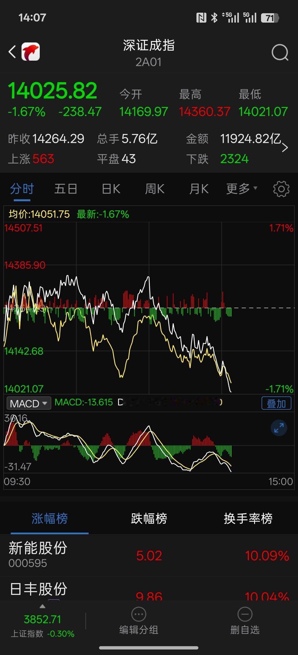Tap the 删自选 minus circle icon
The width and height of the screenshot is (298, 655).
pyautogui.click(x=245, y=614)
